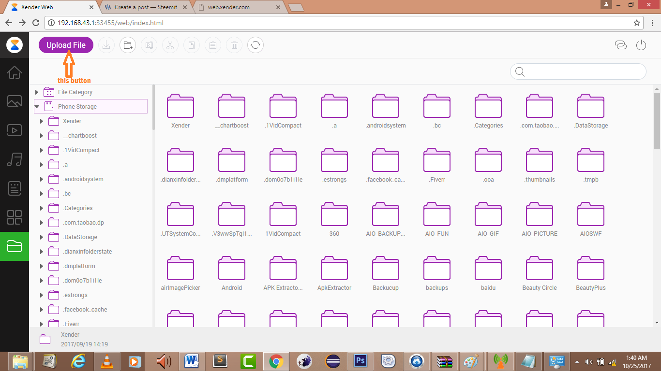Expand the .facebook_cache folder in the tree
Viewport: 661px width, 371px height.
pyautogui.click(x=42, y=310)
